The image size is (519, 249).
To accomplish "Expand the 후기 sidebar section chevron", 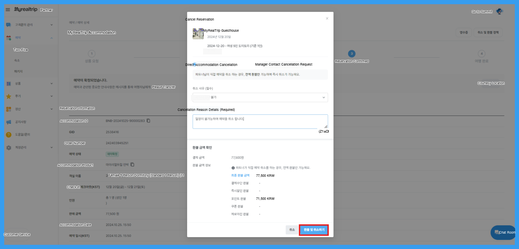I will pyautogui.click(x=52, y=96).
